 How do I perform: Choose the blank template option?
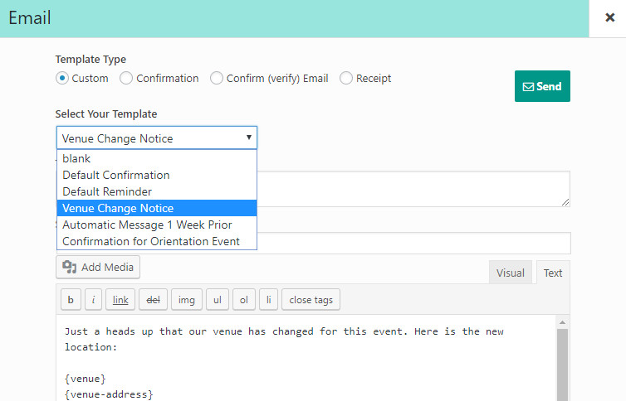pos(157,158)
